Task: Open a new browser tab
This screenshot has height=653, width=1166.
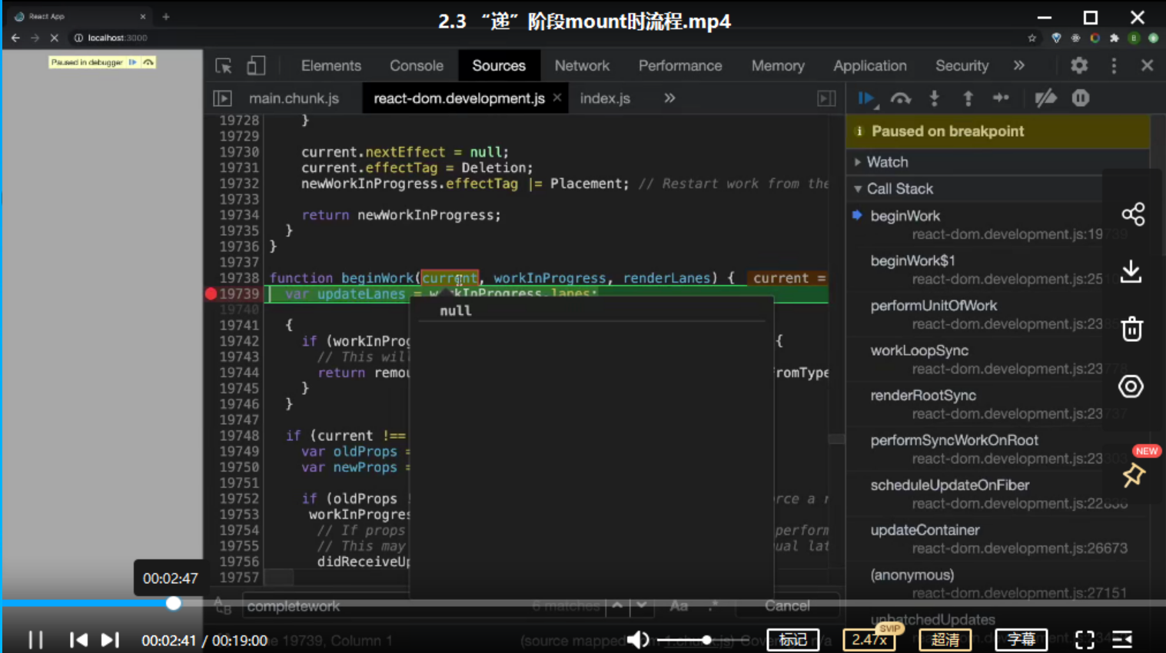Action: (x=165, y=16)
